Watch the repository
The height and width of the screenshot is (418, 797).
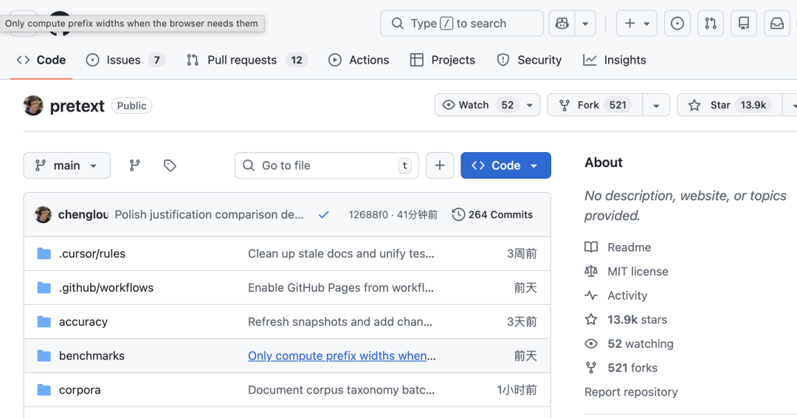point(477,105)
